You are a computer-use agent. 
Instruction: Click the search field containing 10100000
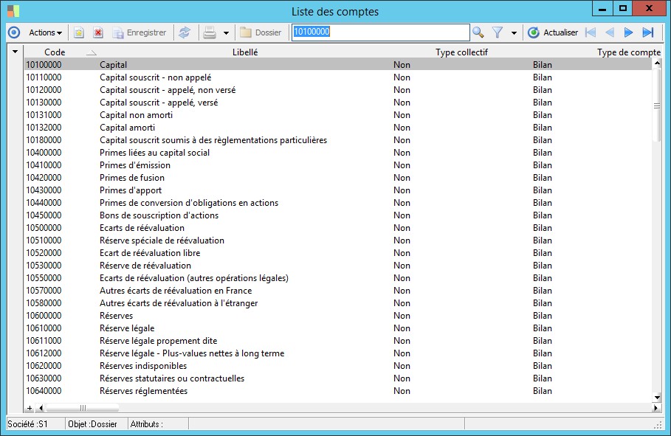380,32
